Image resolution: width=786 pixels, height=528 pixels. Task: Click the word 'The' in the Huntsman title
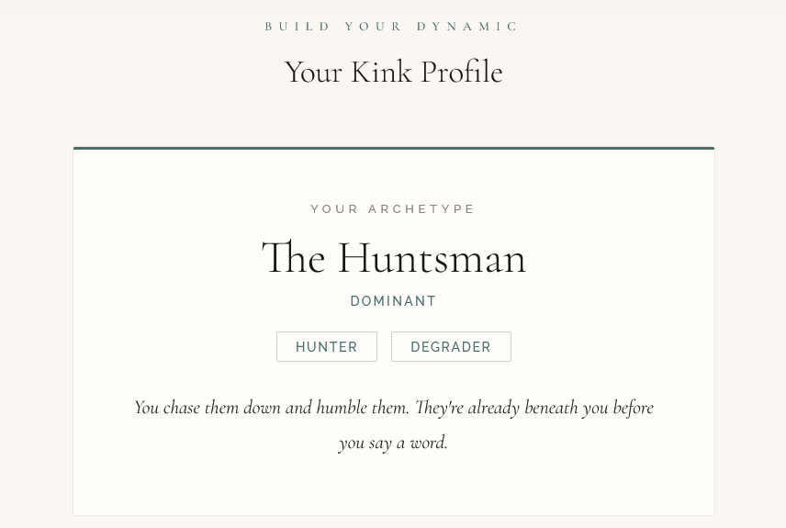pos(293,258)
